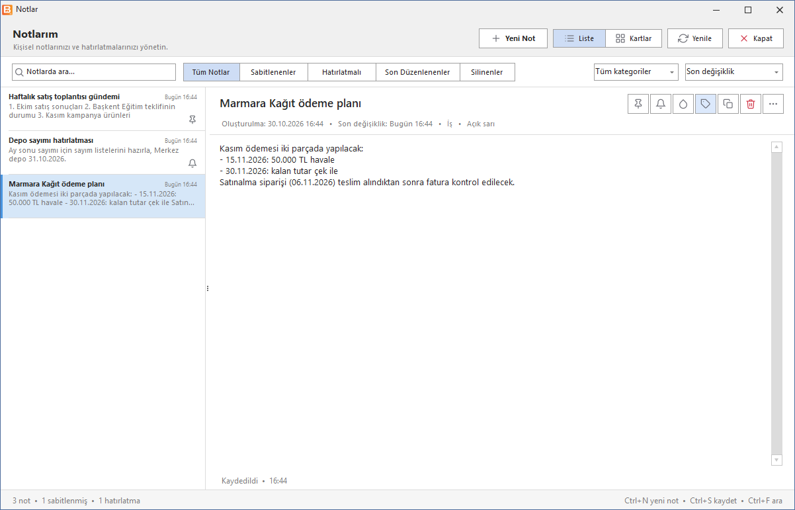The image size is (795, 510).
Task: Open the Silinenler tab
Action: coord(487,72)
